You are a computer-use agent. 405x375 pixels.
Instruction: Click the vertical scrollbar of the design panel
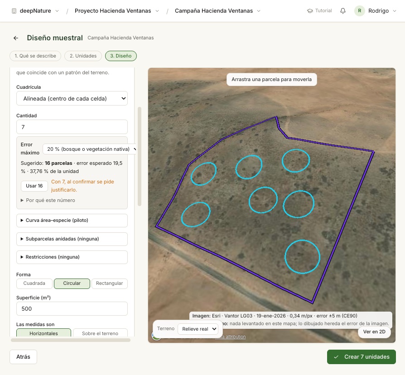pyautogui.click(x=140, y=156)
